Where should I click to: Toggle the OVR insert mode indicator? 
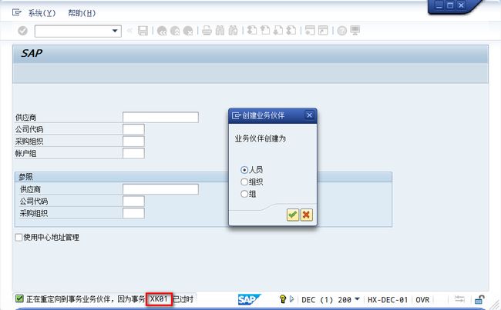(422, 300)
